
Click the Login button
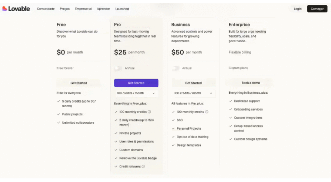(x=297, y=9)
